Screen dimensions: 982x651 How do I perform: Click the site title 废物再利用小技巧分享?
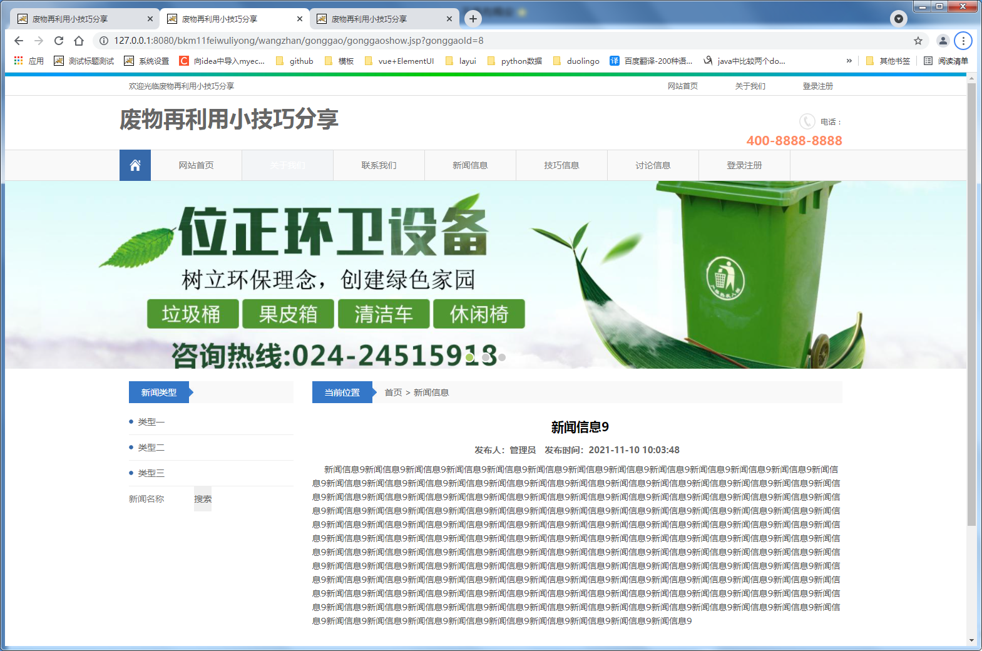[x=229, y=119]
